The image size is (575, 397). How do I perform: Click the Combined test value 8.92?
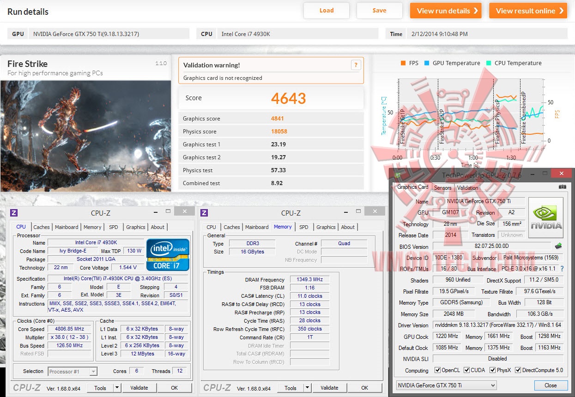click(x=277, y=183)
